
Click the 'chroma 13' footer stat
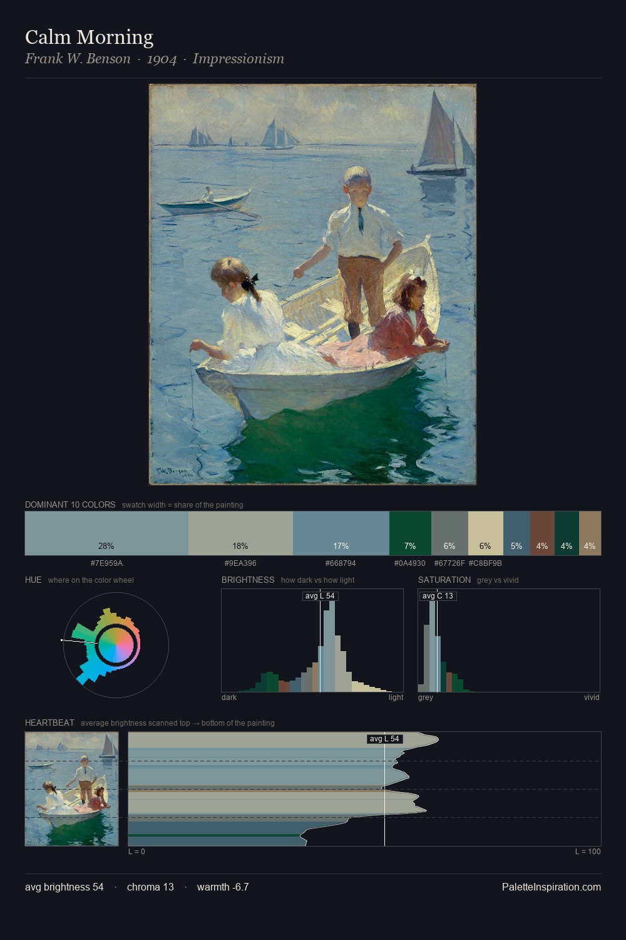(x=150, y=887)
